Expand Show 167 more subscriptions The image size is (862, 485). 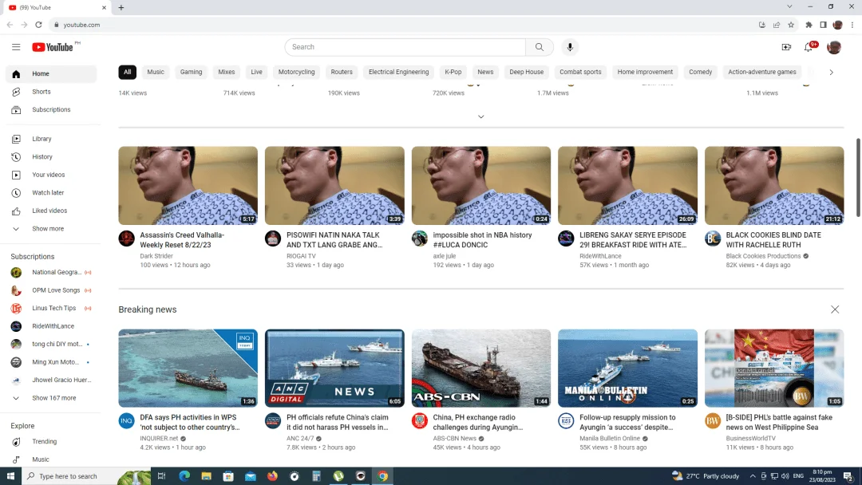(x=51, y=398)
